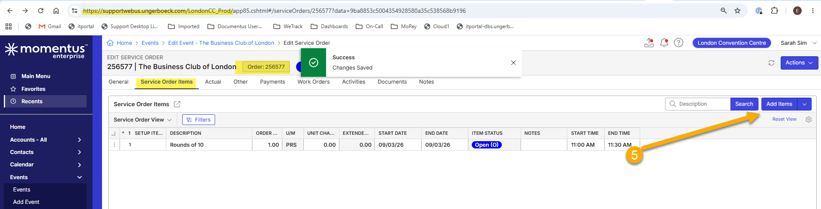Open the Documentus User... bookmarks folder

tap(234, 26)
